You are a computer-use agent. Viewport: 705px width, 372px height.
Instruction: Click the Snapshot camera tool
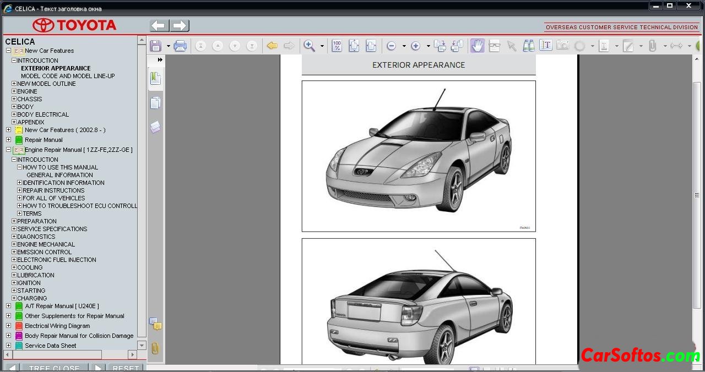pyautogui.click(x=562, y=46)
